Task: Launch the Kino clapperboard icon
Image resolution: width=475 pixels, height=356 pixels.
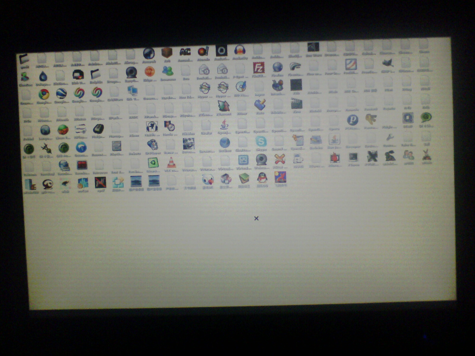Action: tap(296, 104)
